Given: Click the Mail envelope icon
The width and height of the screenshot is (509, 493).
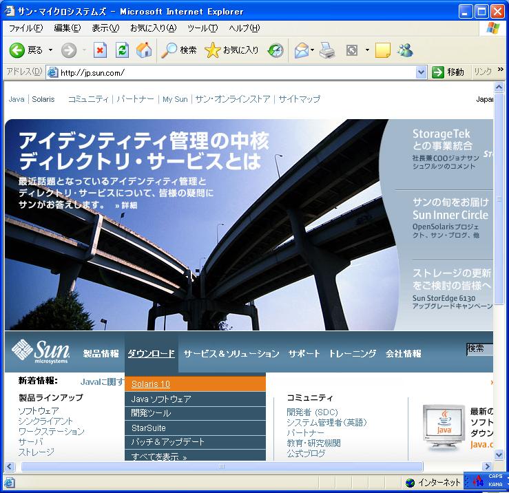Looking at the screenshot, I should (301, 51).
